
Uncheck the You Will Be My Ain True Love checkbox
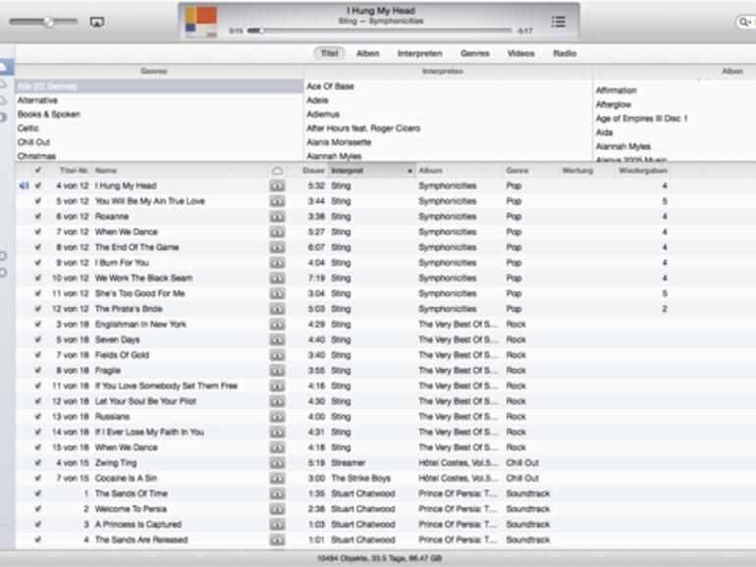pos(38,201)
